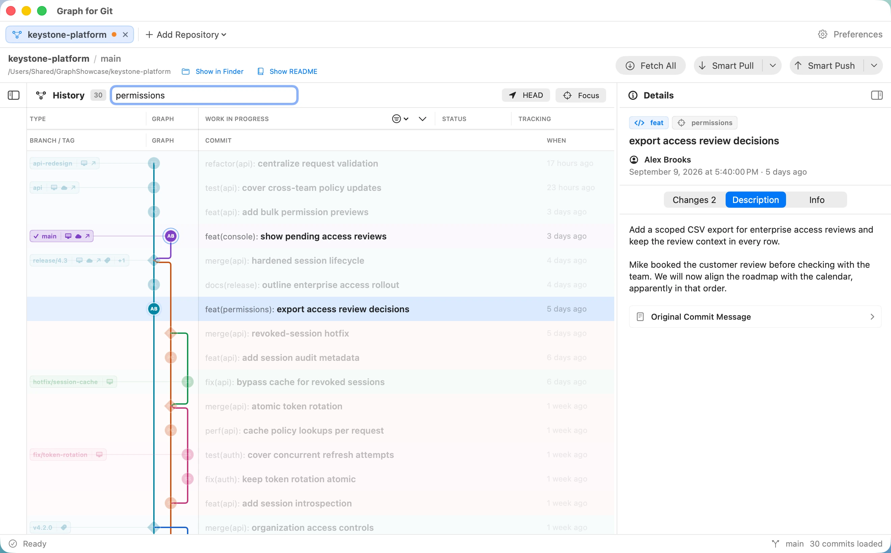Screen dimensions: 891x553
Task: Collapse the Work in Progress section chevron
Action: (423, 119)
